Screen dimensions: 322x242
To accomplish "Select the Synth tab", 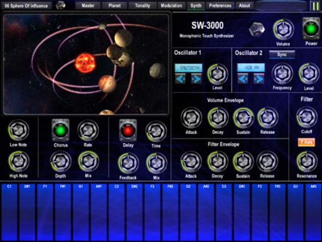I will click(196, 6).
